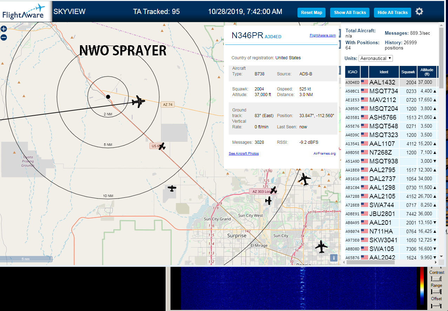Zoom in the map with plus button
The height and width of the screenshot is (311, 448).
pyautogui.click(x=4, y=29)
